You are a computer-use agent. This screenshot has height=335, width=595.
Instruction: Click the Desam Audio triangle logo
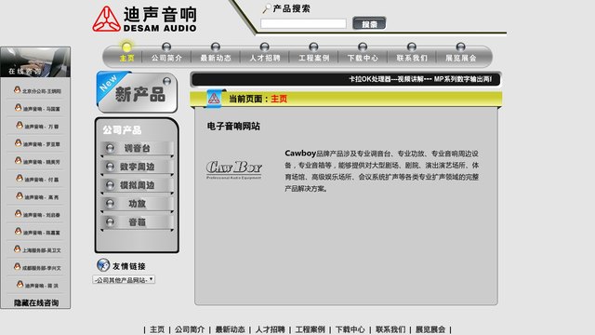(107, 19)
